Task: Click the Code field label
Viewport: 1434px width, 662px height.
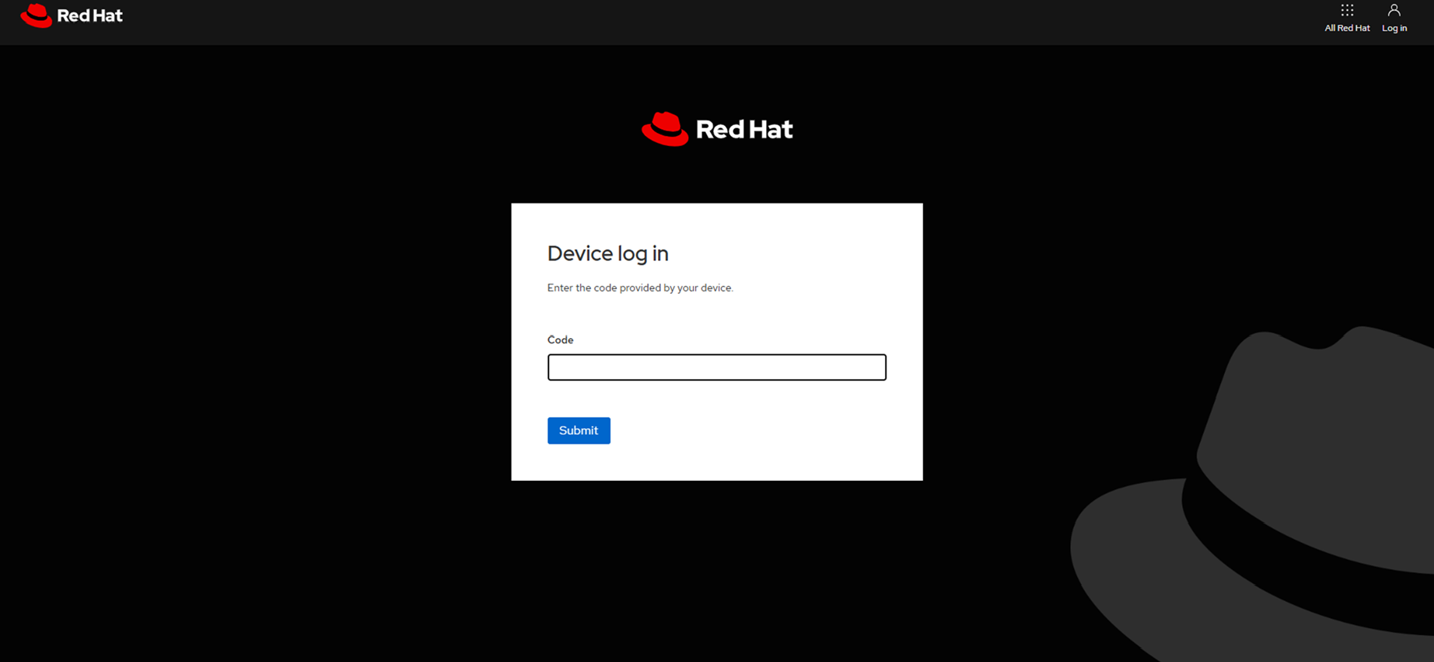Action: [x=560, y=340]
